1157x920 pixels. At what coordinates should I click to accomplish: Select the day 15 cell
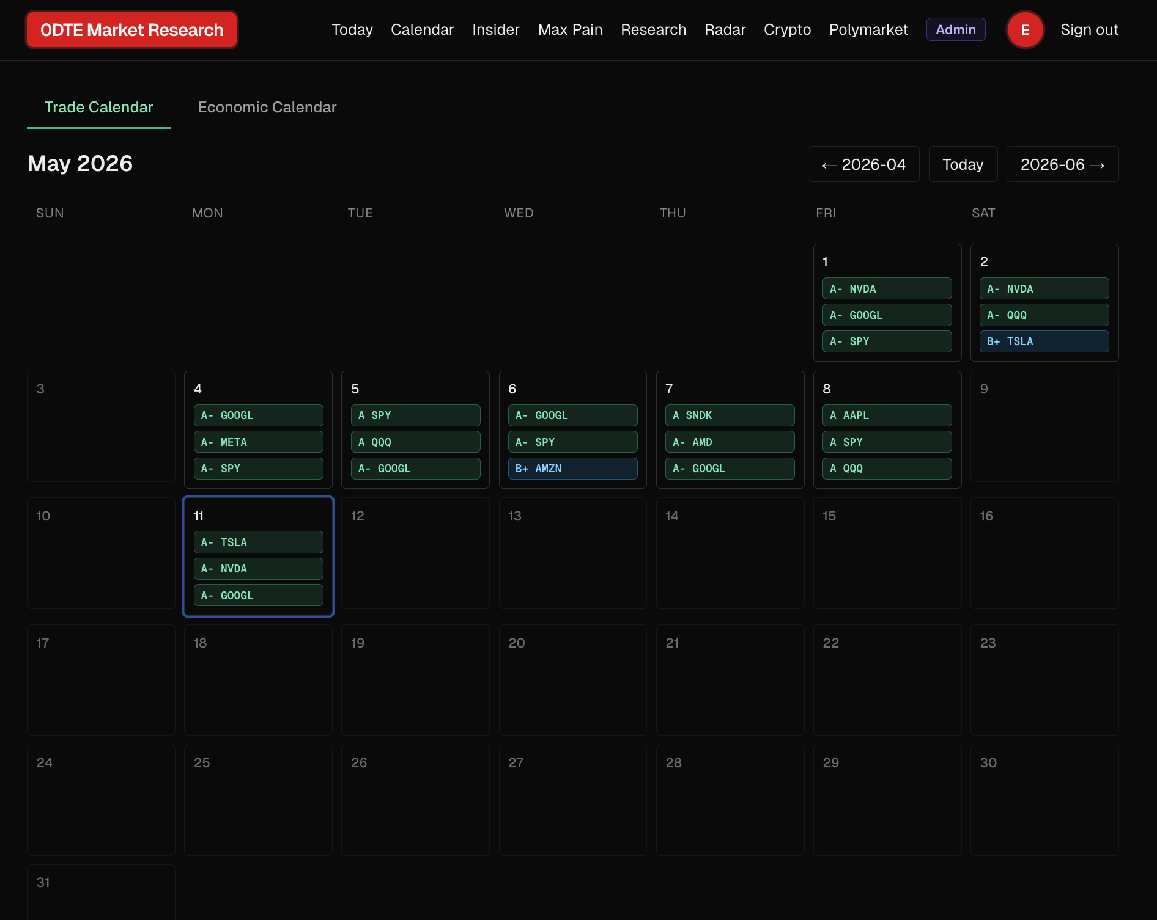tap(887, 553)
